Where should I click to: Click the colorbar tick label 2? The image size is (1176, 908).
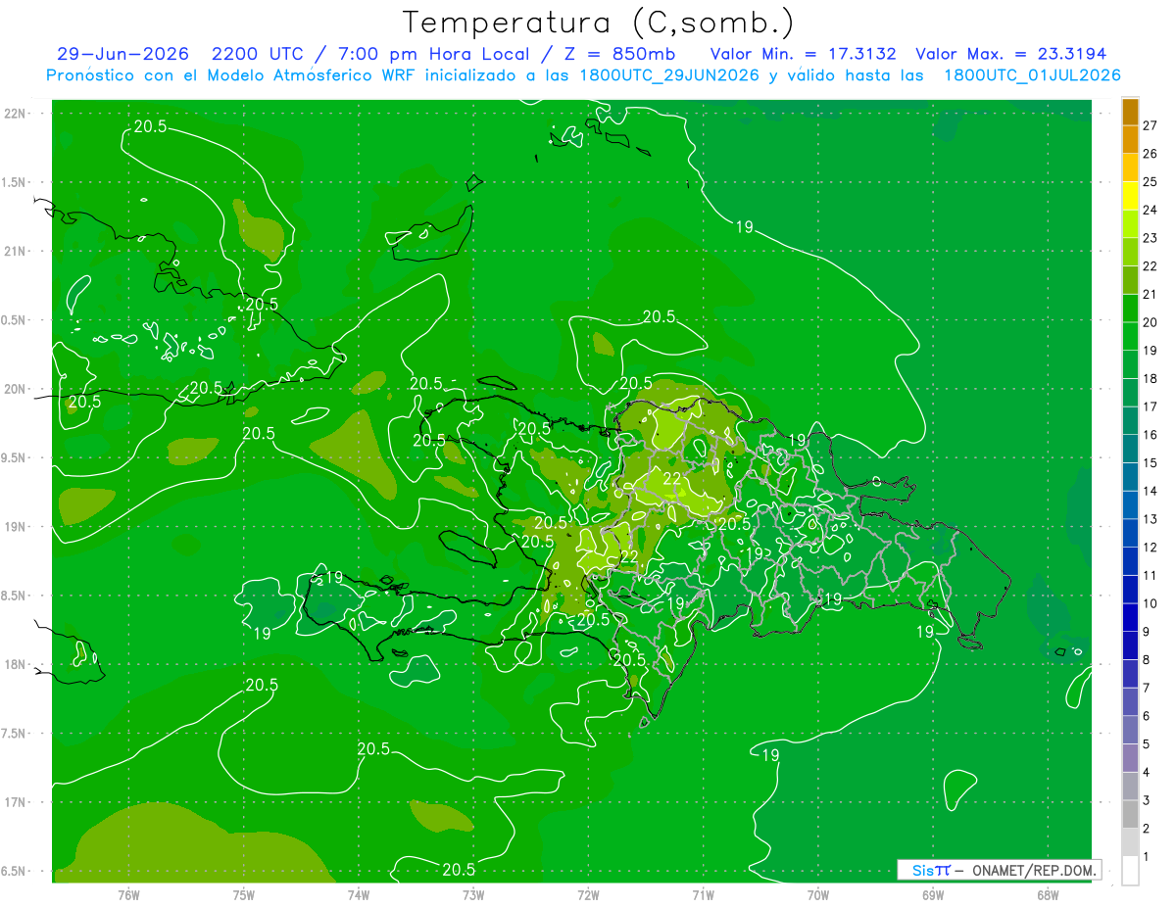tap(1147, 829)
